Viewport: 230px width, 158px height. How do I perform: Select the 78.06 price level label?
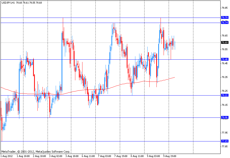coord(224,117)
